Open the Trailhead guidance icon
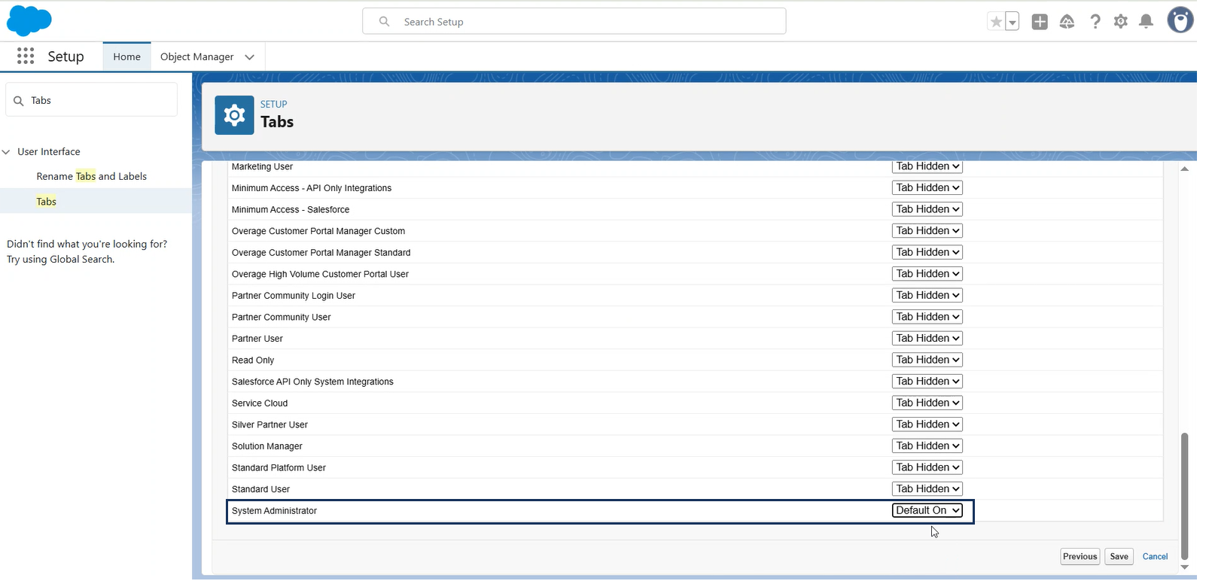This screenshot has height=581, width=1209. pos(1067,22)
